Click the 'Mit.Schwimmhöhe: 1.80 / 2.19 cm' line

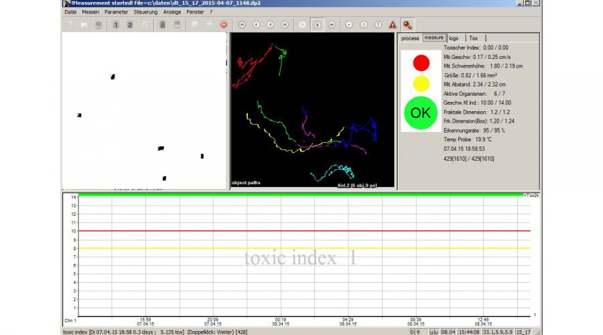click(x=483, y=66)
